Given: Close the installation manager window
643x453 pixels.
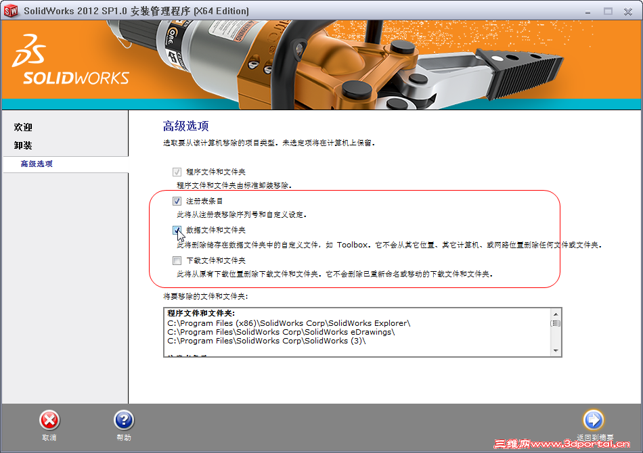Looking at the screenshot, I should (628, 11).
